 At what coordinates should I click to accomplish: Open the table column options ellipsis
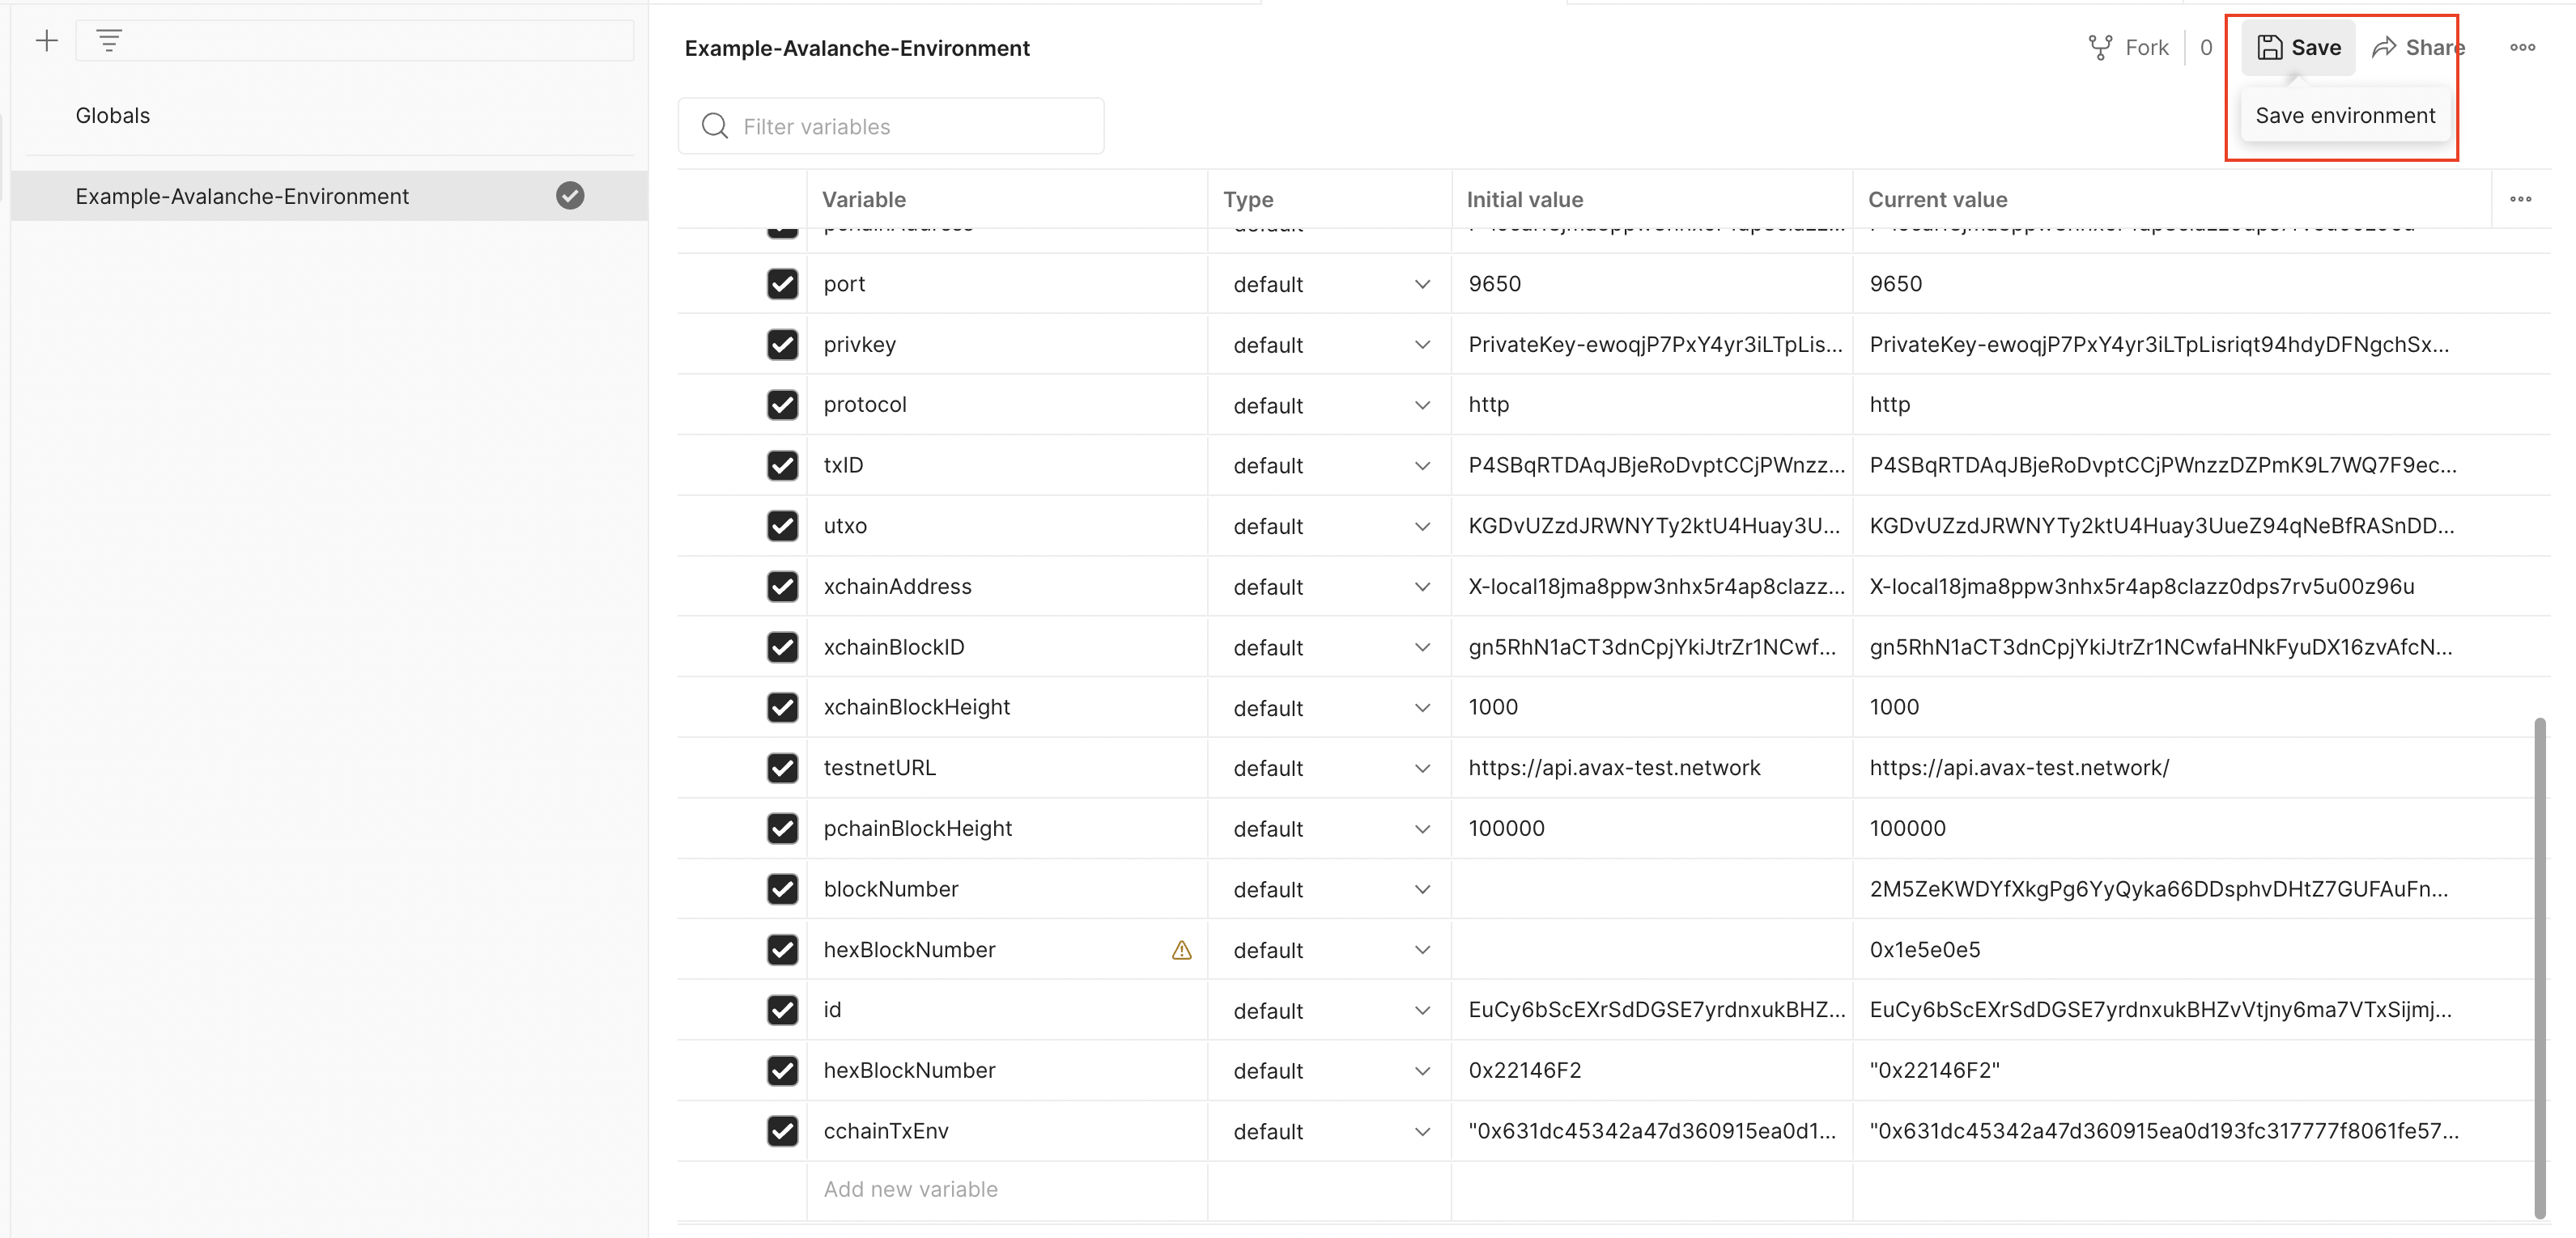(x=2520, y=199)
